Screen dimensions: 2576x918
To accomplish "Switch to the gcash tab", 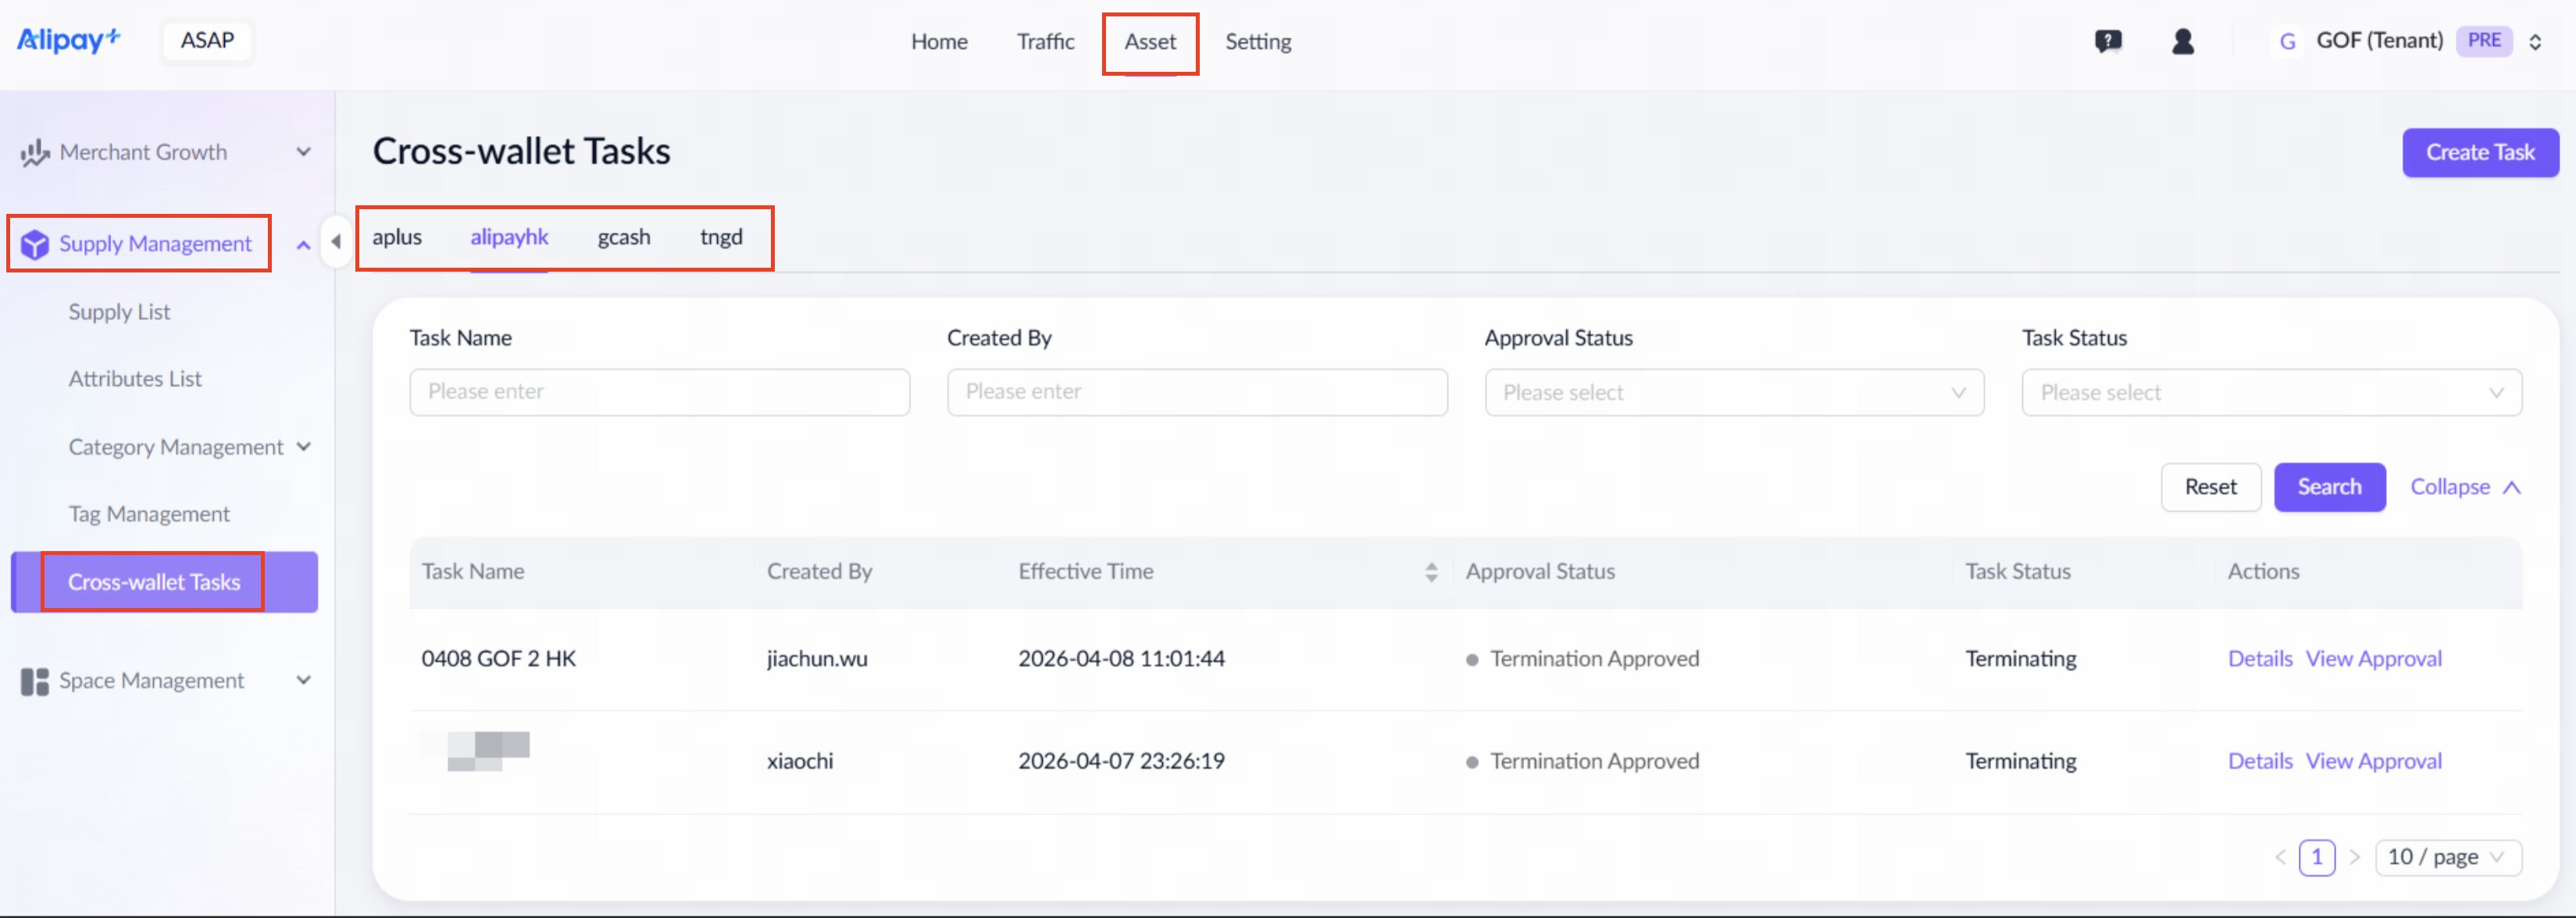I will [624, 237].
